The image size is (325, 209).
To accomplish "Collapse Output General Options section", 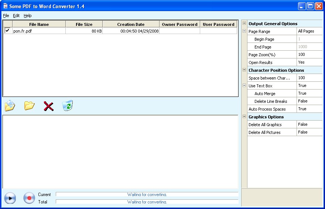I will coord(244,23).
